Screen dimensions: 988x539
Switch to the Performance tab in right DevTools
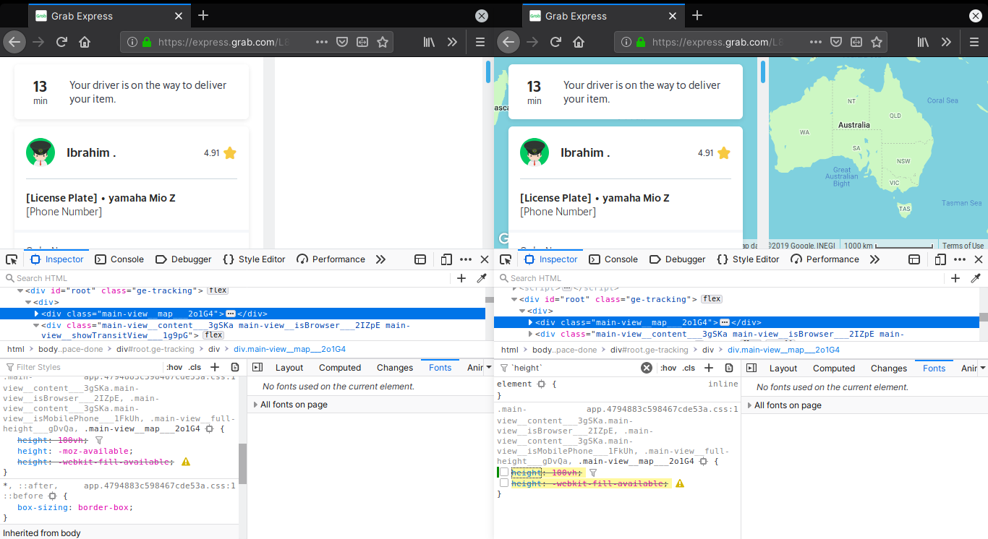(825, 259)
